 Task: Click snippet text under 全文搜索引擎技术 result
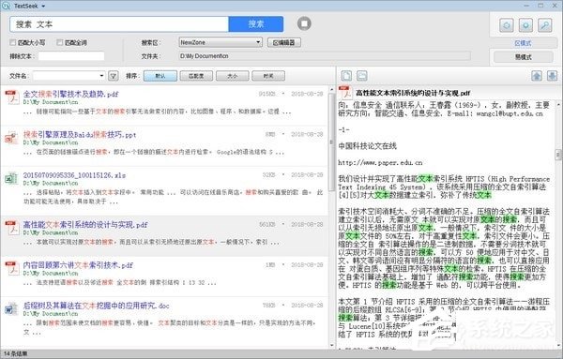point(157,112)
